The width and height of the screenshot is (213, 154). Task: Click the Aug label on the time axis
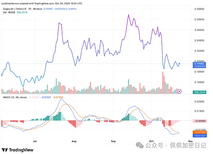click(x=73, y=141)
